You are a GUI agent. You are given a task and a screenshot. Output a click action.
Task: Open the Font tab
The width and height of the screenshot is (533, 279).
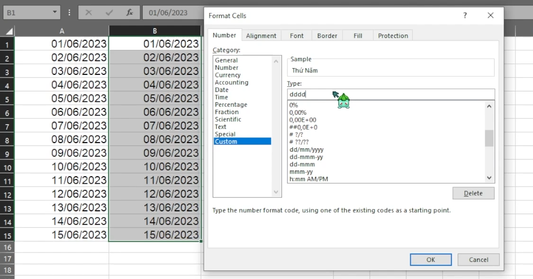pyautogui.click(x=297, y=35)
